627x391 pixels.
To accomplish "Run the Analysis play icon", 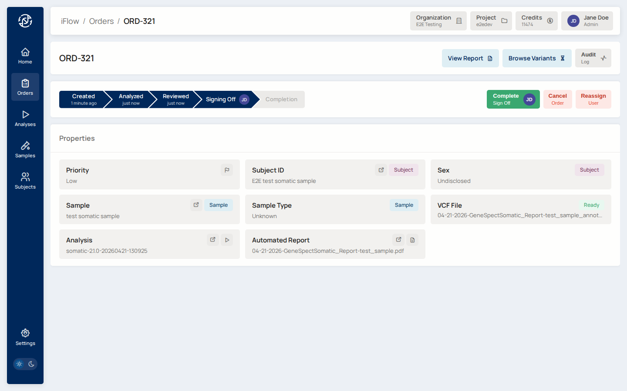I will [x=227, y=240].
